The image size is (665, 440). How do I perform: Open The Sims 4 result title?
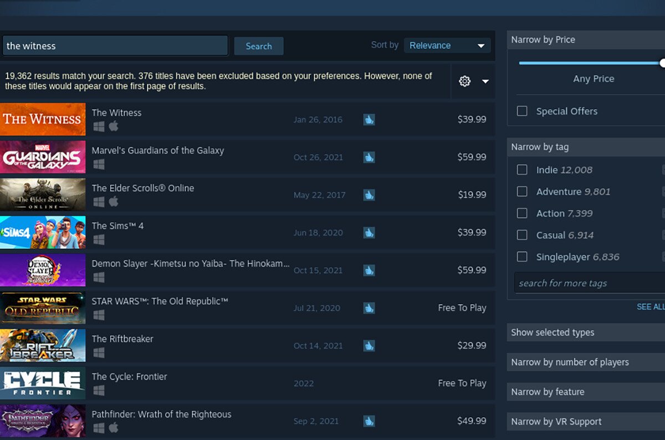[117, 226]
